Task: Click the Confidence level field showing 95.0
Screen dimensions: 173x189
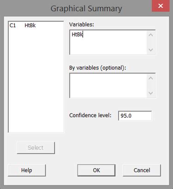Action: pos(135,116)
